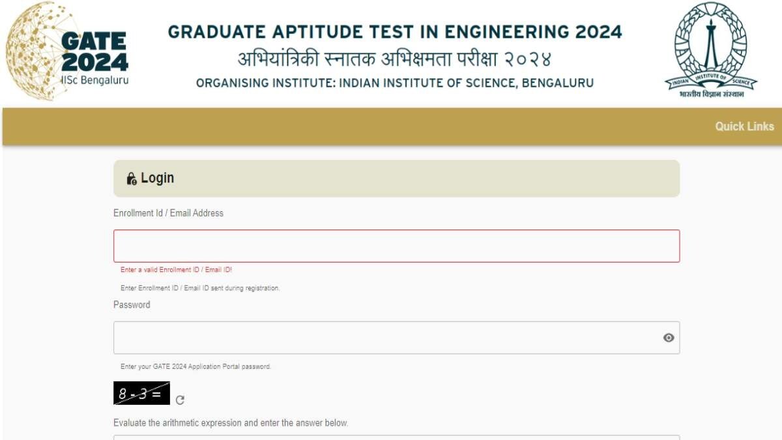Click the captcha image showing 8 - 3
The height and width of the screenshot is (440, 782).
(x=141, y=393)
